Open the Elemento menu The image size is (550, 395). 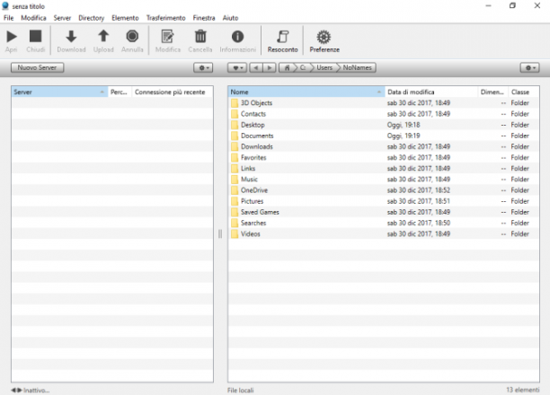coord(125,18)
